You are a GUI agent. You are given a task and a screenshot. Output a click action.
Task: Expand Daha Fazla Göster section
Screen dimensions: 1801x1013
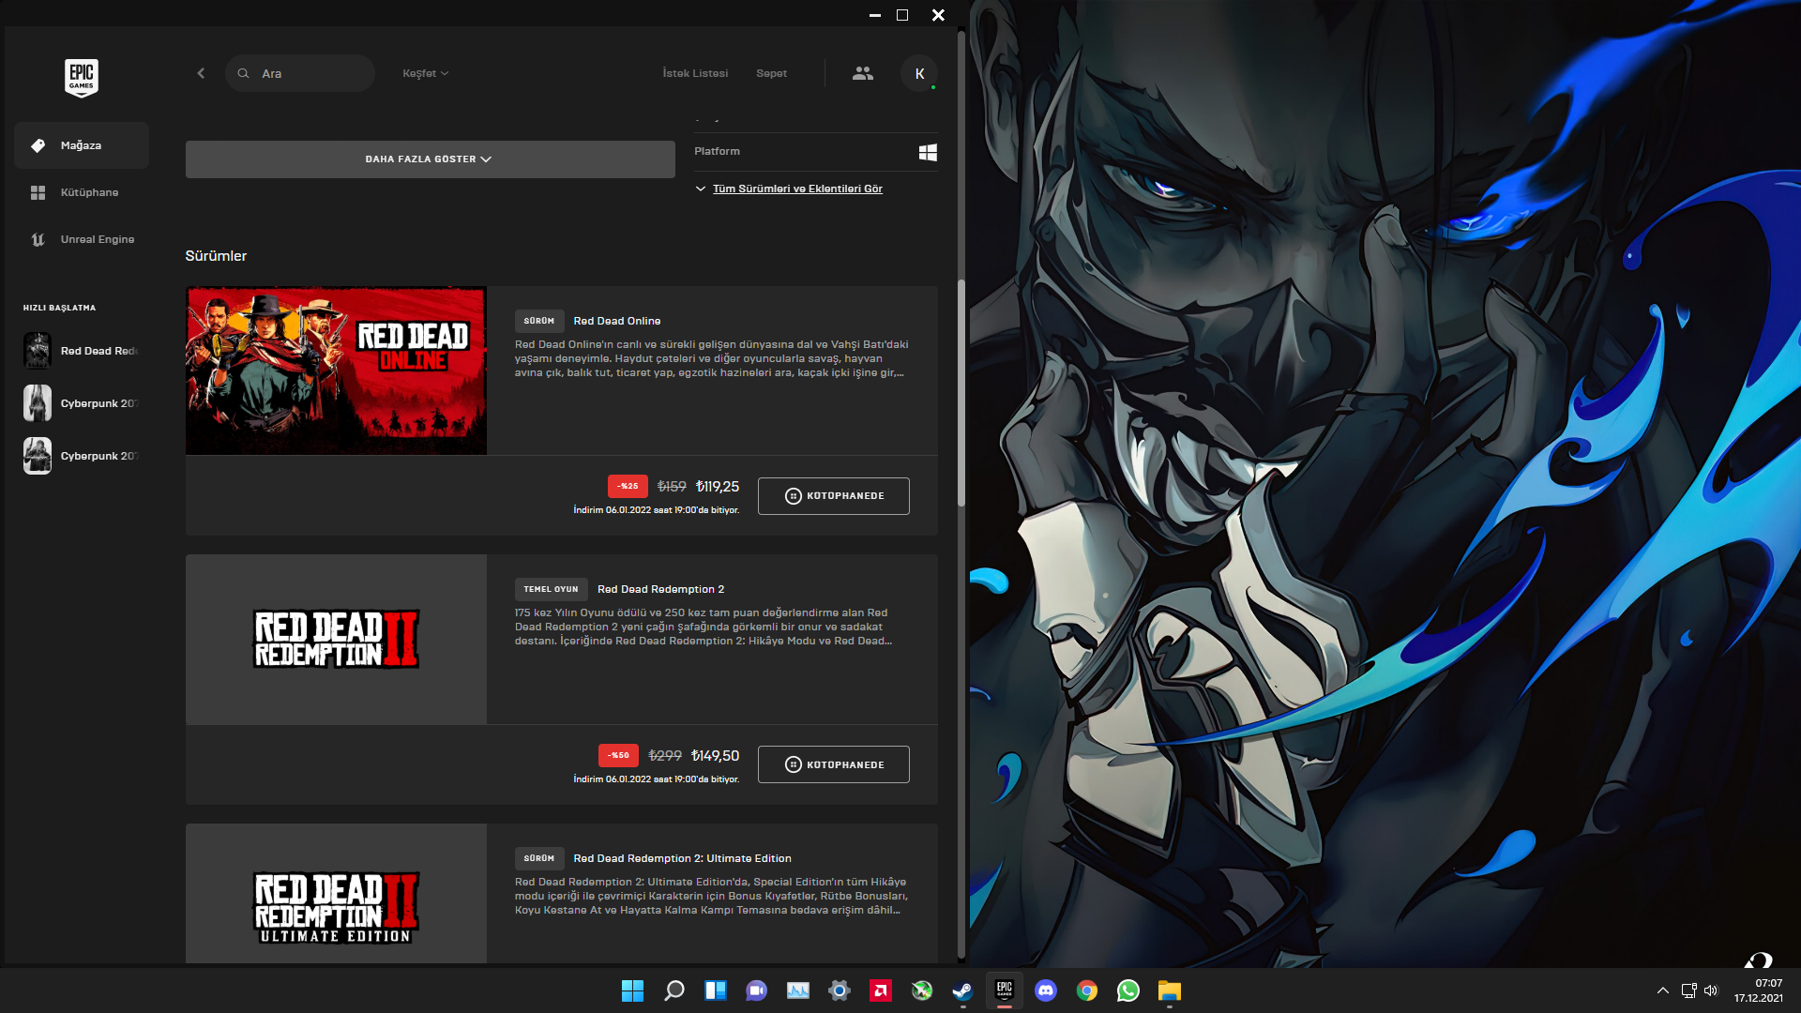pyautogui.click(x=430, y=159)
